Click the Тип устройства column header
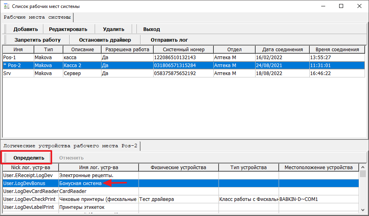The image size is (369, 216). pyautogui.click(x=248, y=167)
